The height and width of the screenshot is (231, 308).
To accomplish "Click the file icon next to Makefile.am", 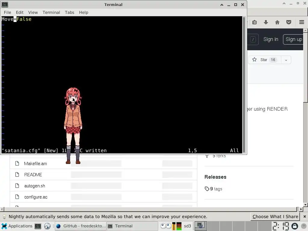I will pos(17,163).
